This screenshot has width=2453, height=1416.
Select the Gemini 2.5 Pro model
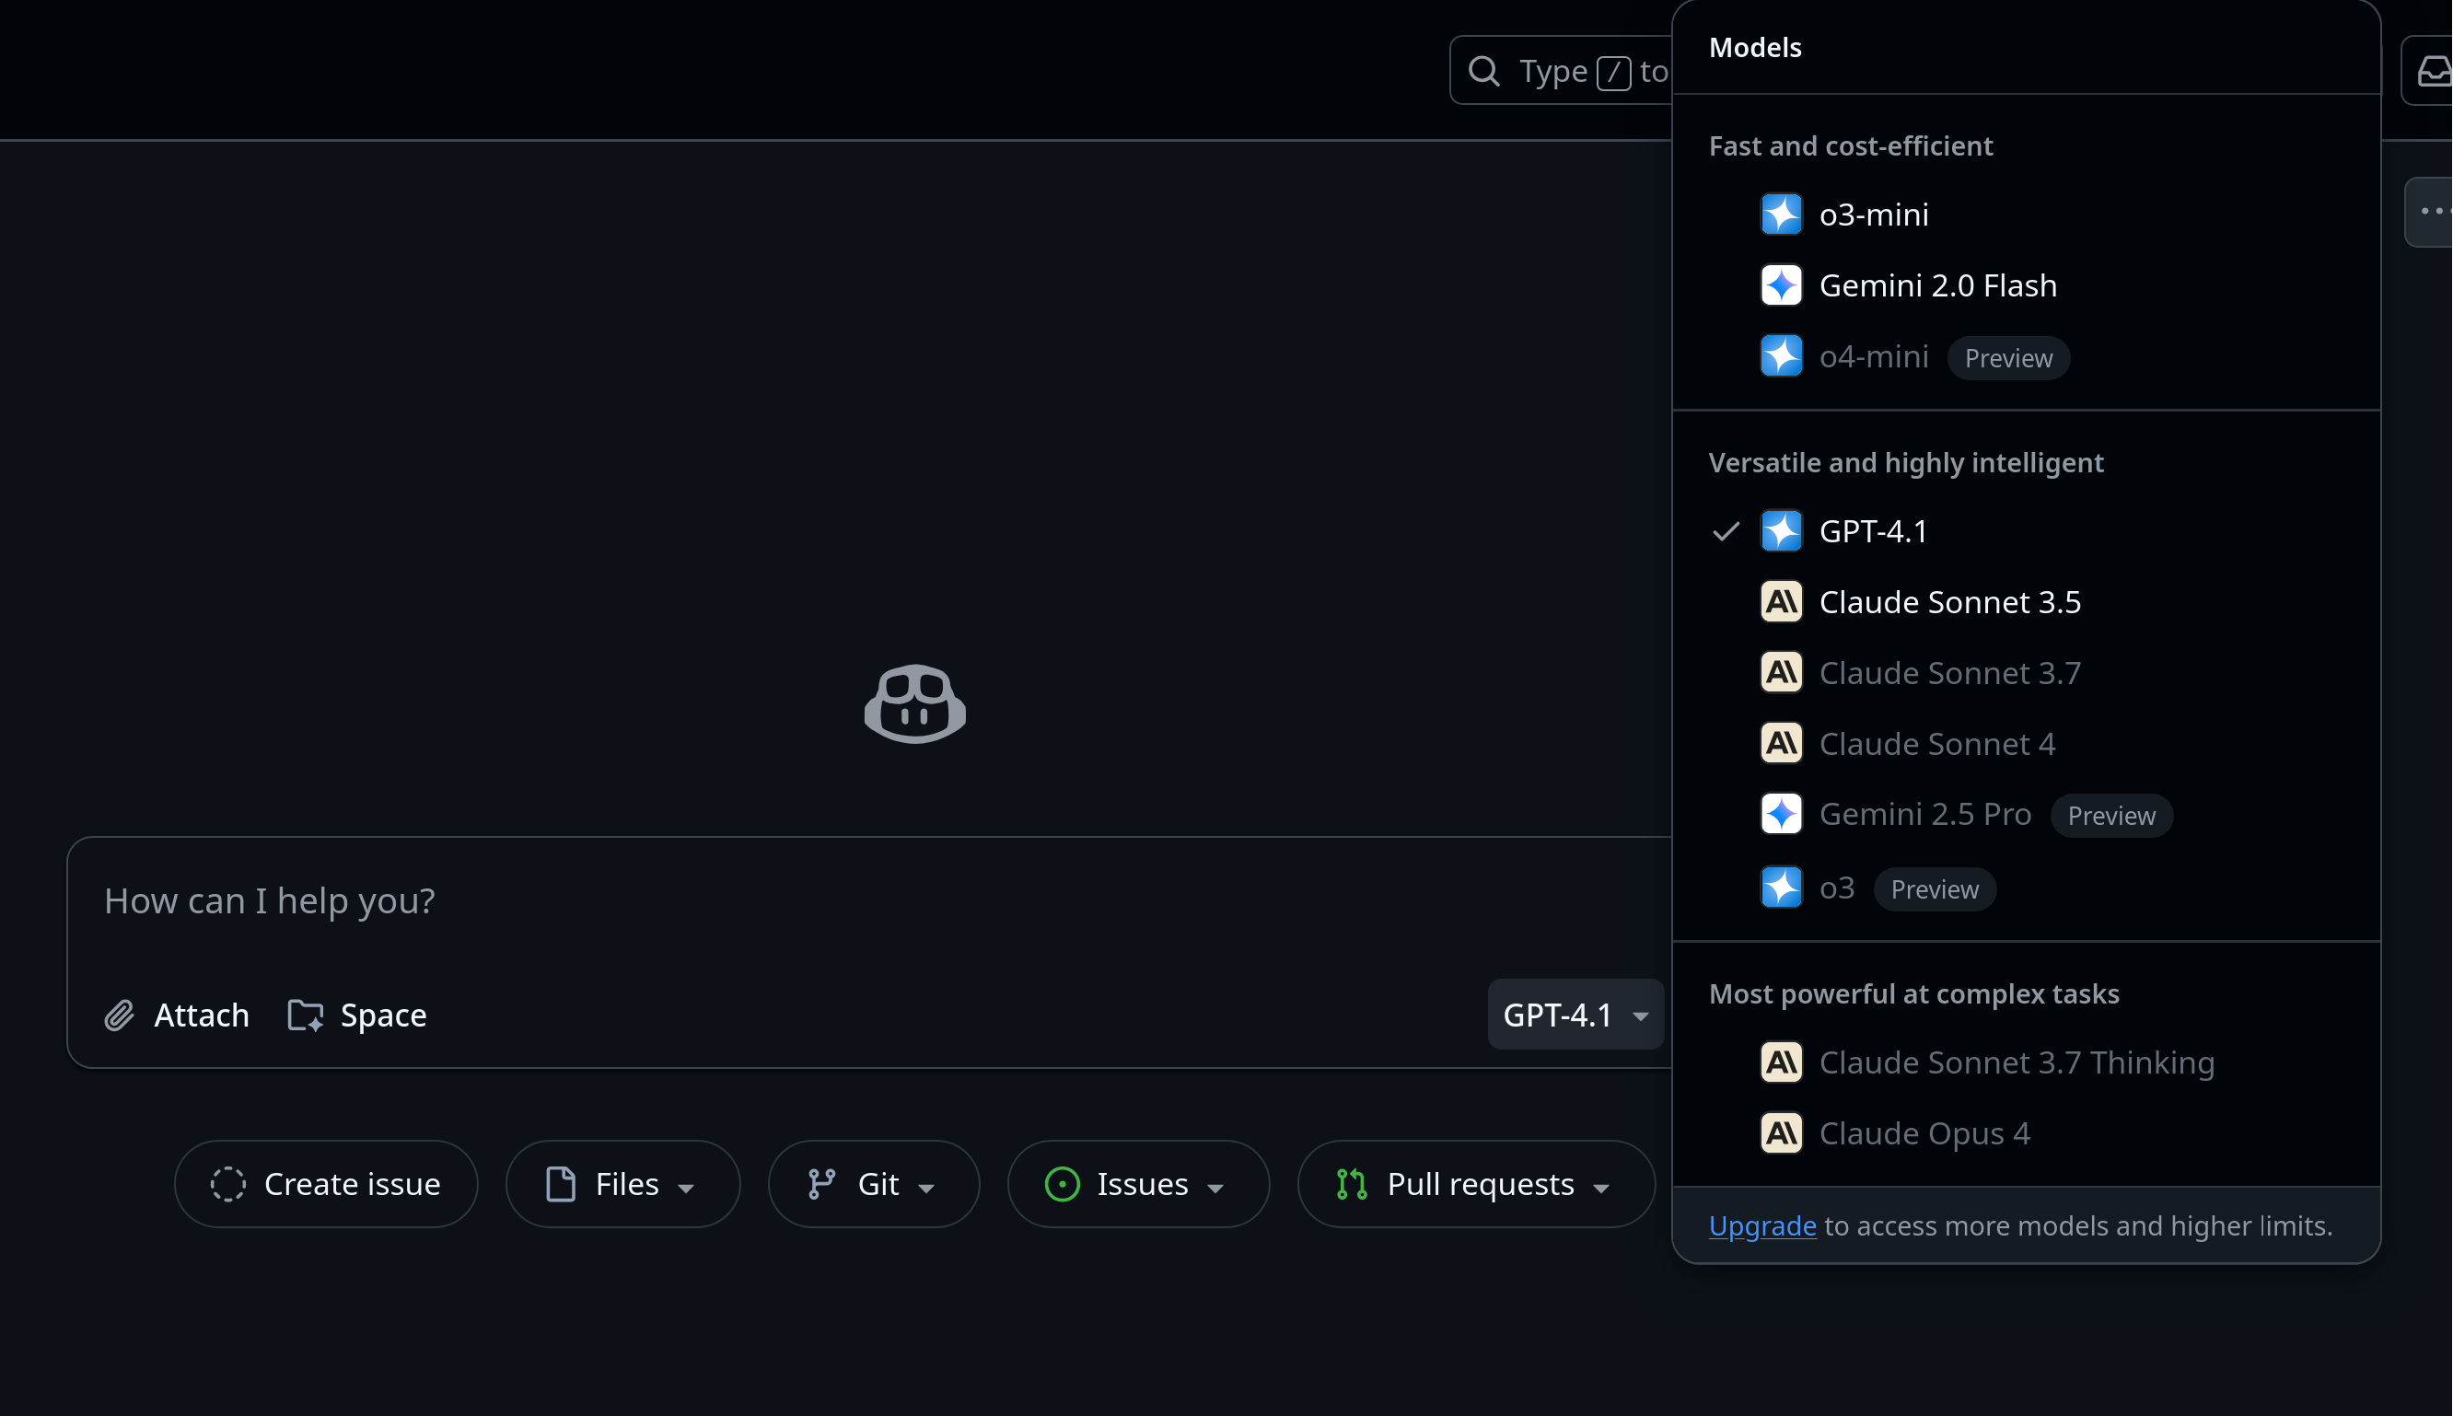point(2026,815)
